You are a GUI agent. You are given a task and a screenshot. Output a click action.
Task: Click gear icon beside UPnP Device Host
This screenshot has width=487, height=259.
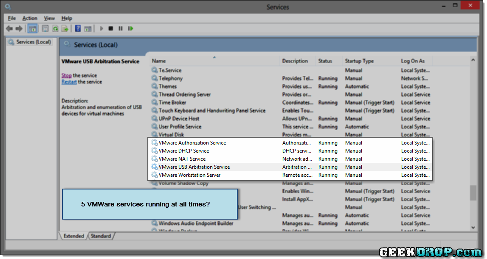155,119
